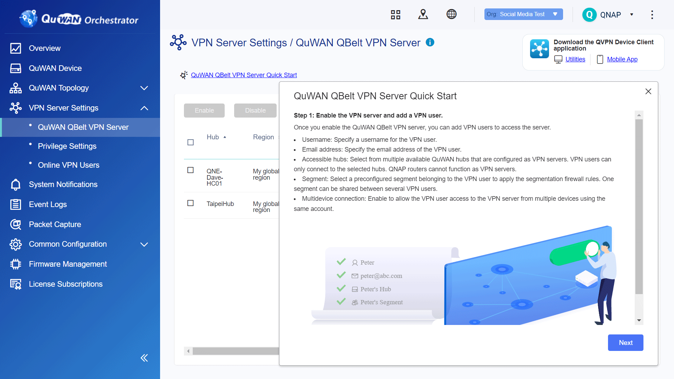Select QuWAN QBelt VPN Server submenu item
Screen dimensions: 674x379
click(x=83, y=127)
